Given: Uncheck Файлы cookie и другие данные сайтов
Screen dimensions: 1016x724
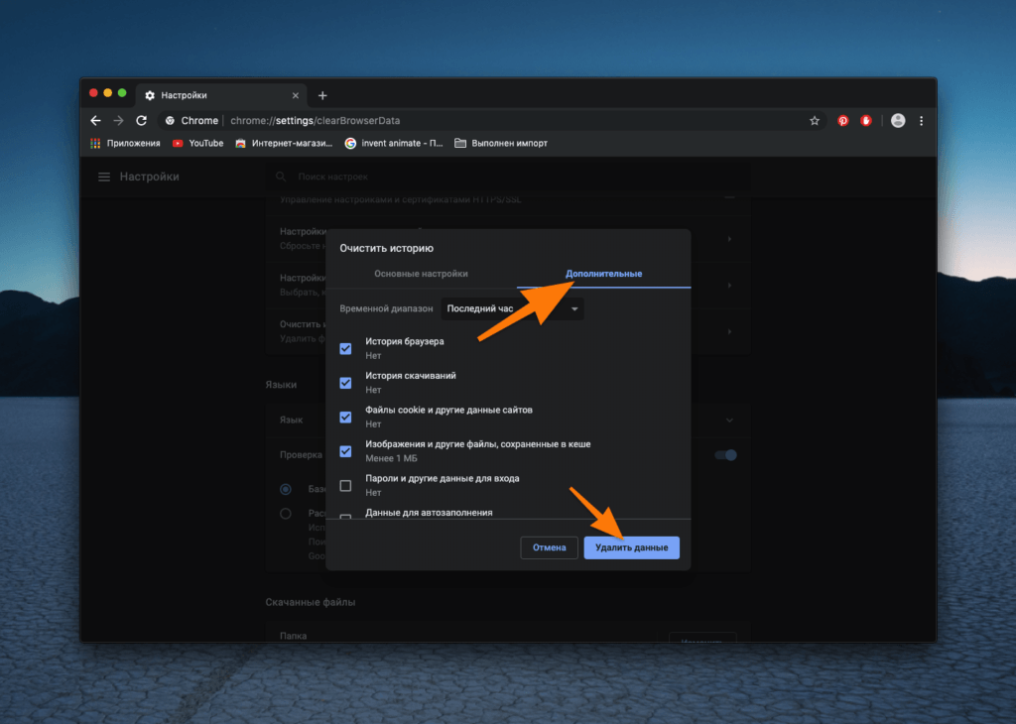Looking at the screenshot, I should tap(345, 418).
